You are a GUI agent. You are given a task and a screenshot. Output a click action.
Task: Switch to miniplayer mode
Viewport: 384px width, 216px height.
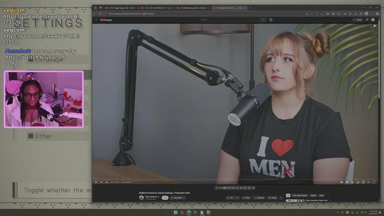click(358, 182)
